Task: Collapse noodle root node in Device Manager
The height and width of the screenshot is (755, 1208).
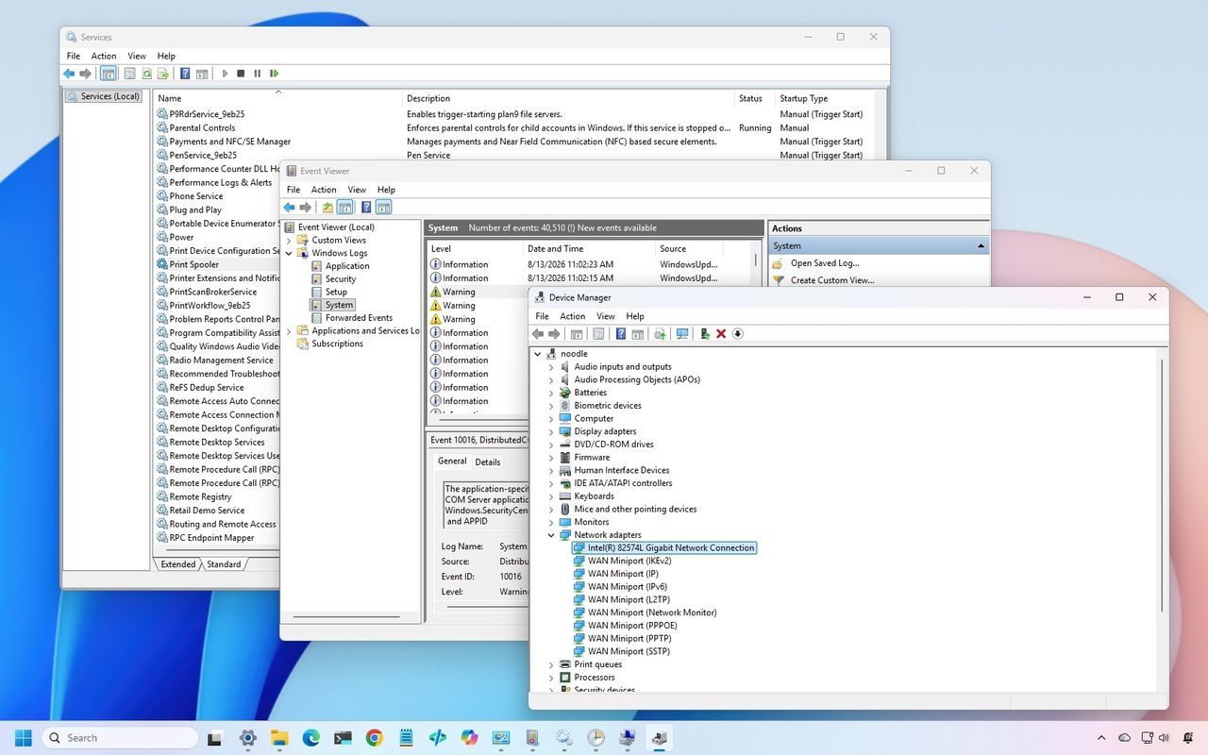Action: [x=538, y=354]
